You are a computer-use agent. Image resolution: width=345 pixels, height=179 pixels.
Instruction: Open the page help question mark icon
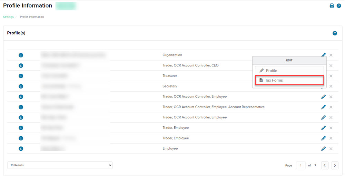click(x=339, y=6)
